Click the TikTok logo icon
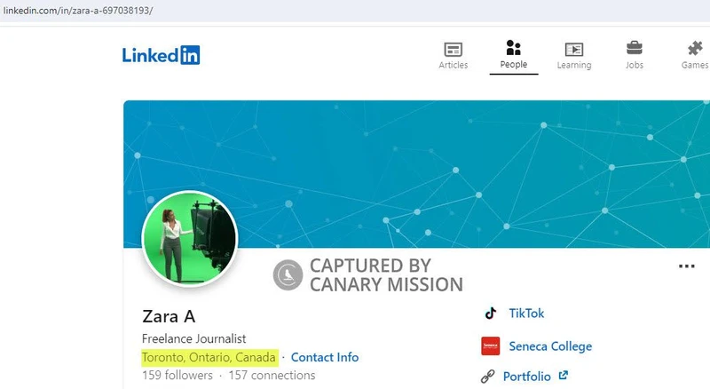The width and height of the screenshot is (710, 389). [x=491, y=314]
